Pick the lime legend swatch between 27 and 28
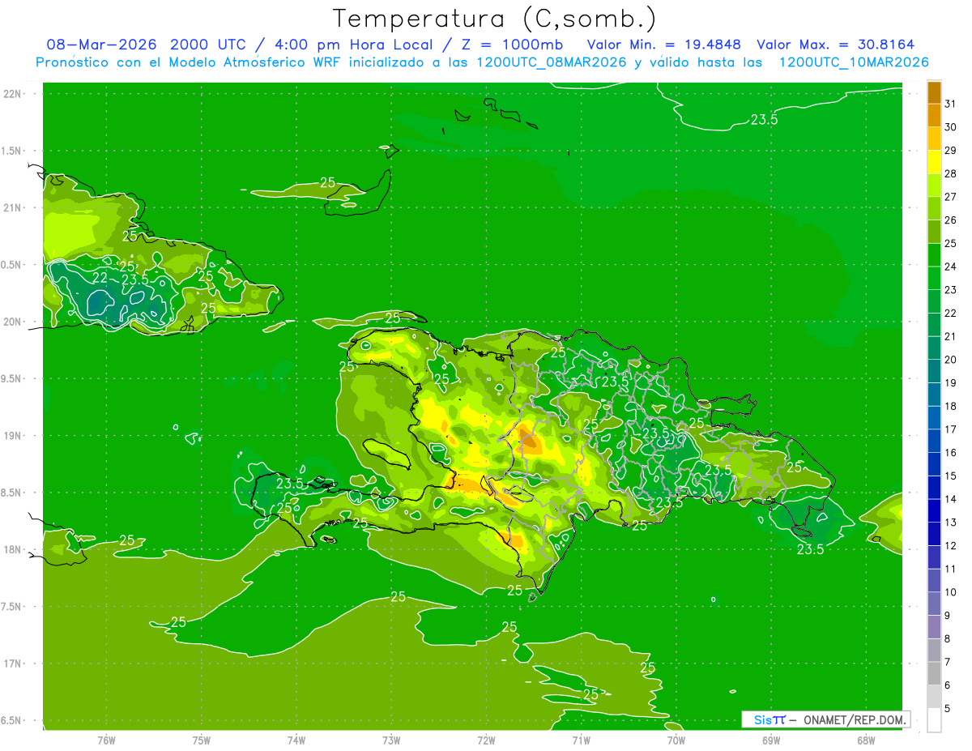This screenshot has width=972, height=751. tap(934, 186)
